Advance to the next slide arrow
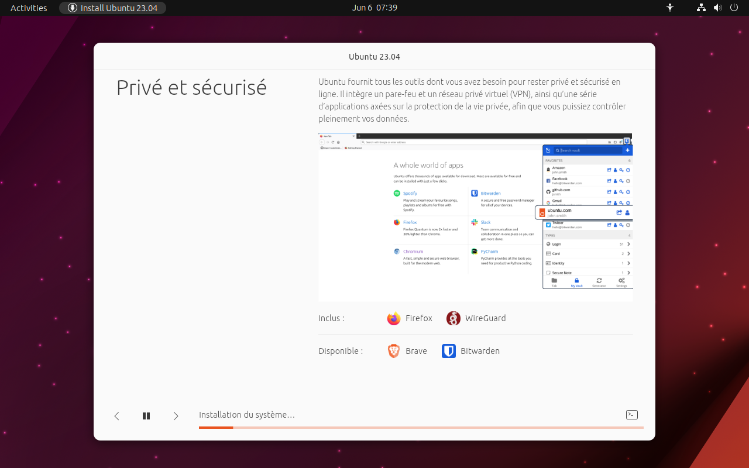 [176, 416]
